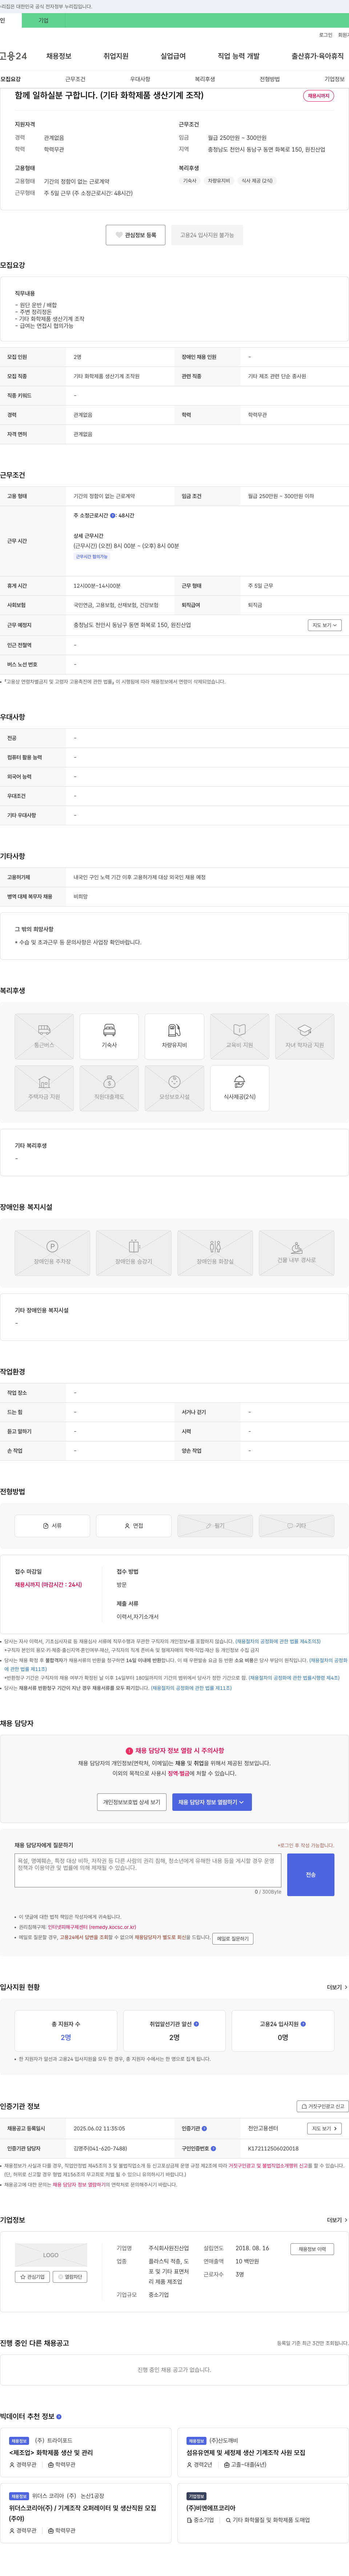
Task: Open the 출산휴가·육아휴직 menu
Action: 317,56
